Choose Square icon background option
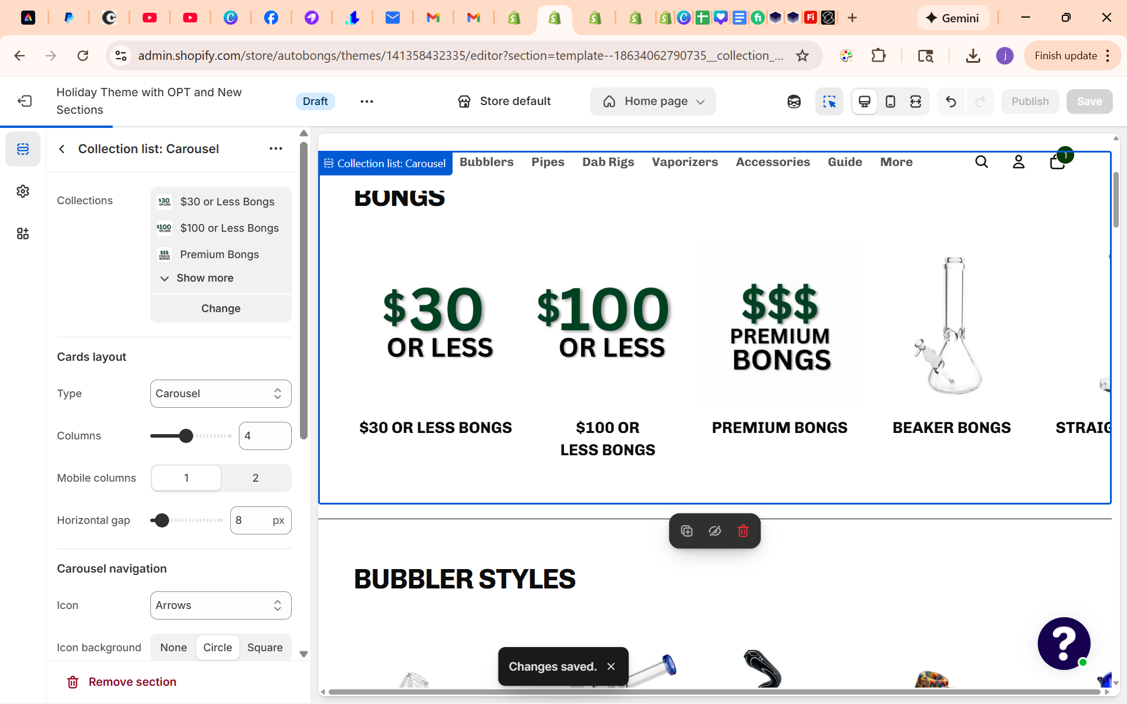 tap(265, 648)
